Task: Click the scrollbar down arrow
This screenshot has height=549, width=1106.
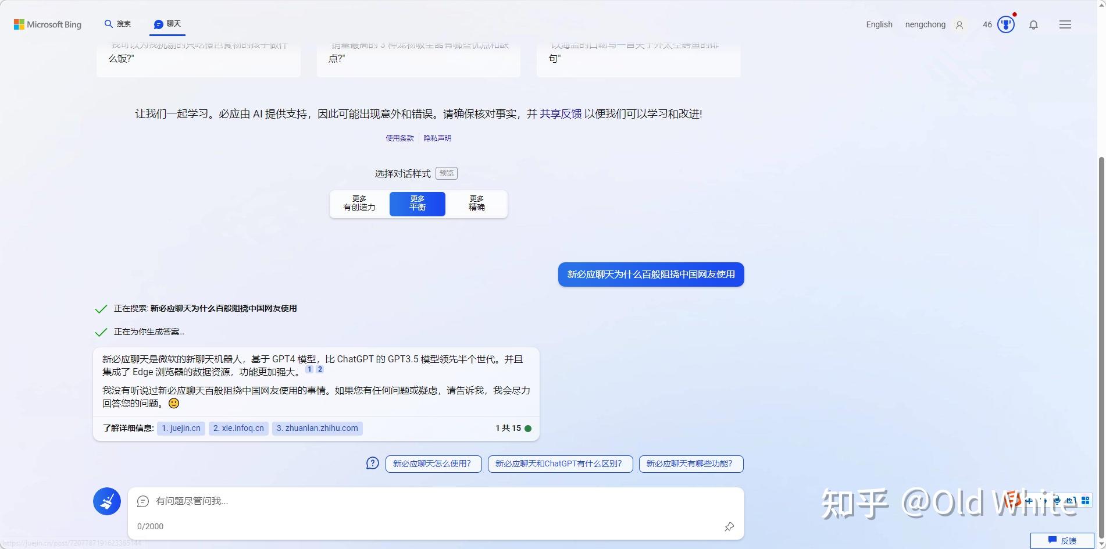Action: pos(1101,544)
